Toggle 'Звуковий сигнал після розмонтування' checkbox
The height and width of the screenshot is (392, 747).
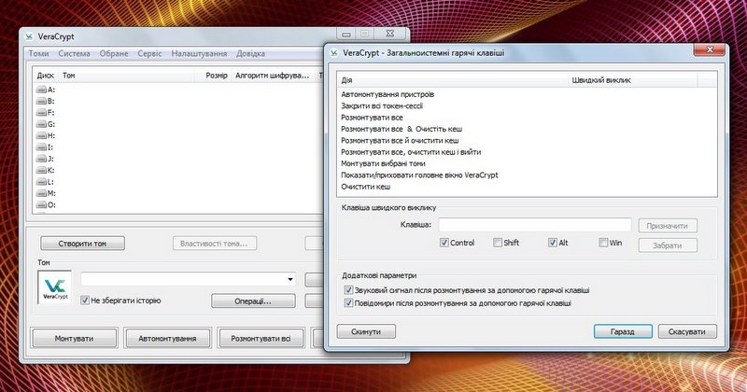348,290
